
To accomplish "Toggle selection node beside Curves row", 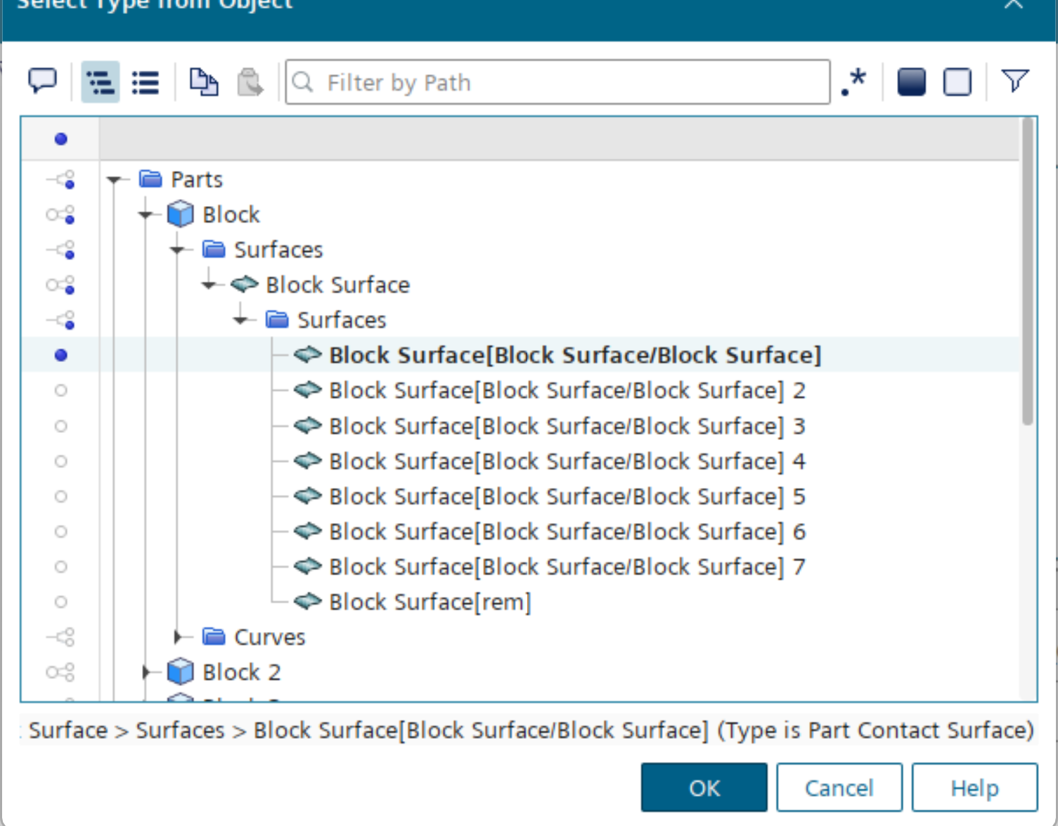I will click(x=60, y=637).
